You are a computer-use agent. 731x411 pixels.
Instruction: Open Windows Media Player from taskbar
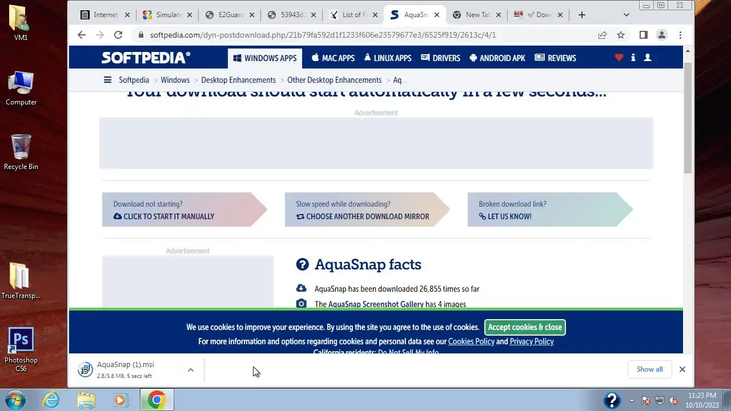(x=121, y=400)
